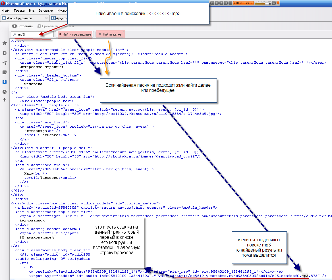Screen dimensions: 332x280
Task: Focus the mp3 search input field
Action: tap(32, 34)
